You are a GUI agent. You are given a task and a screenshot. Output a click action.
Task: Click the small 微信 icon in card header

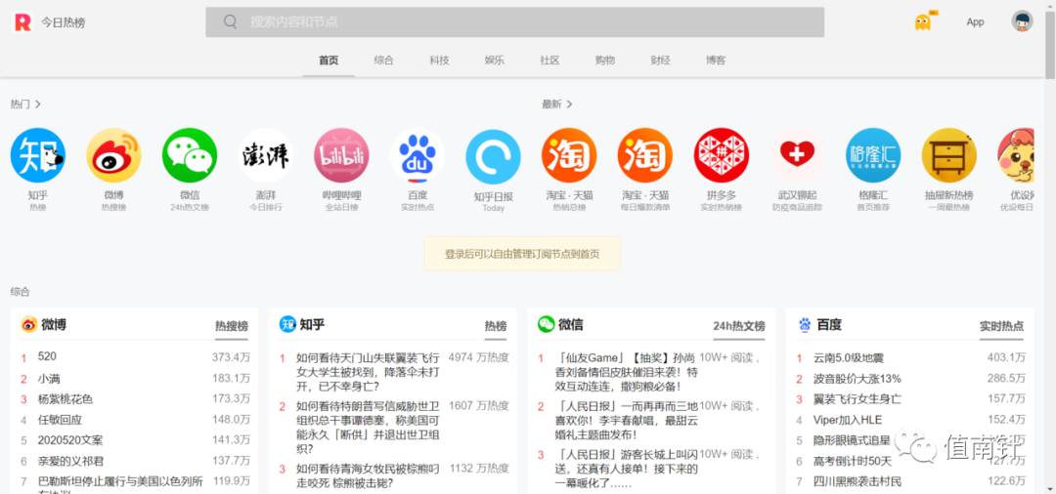(x=547, y=325)
